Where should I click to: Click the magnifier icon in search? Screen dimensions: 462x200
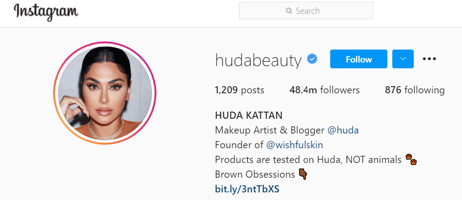(x=289, y=11)
